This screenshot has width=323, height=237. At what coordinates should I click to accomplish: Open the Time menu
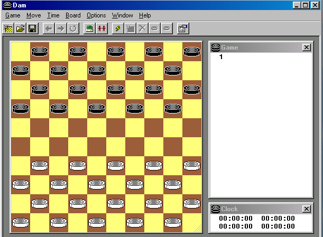pos(53,15)
